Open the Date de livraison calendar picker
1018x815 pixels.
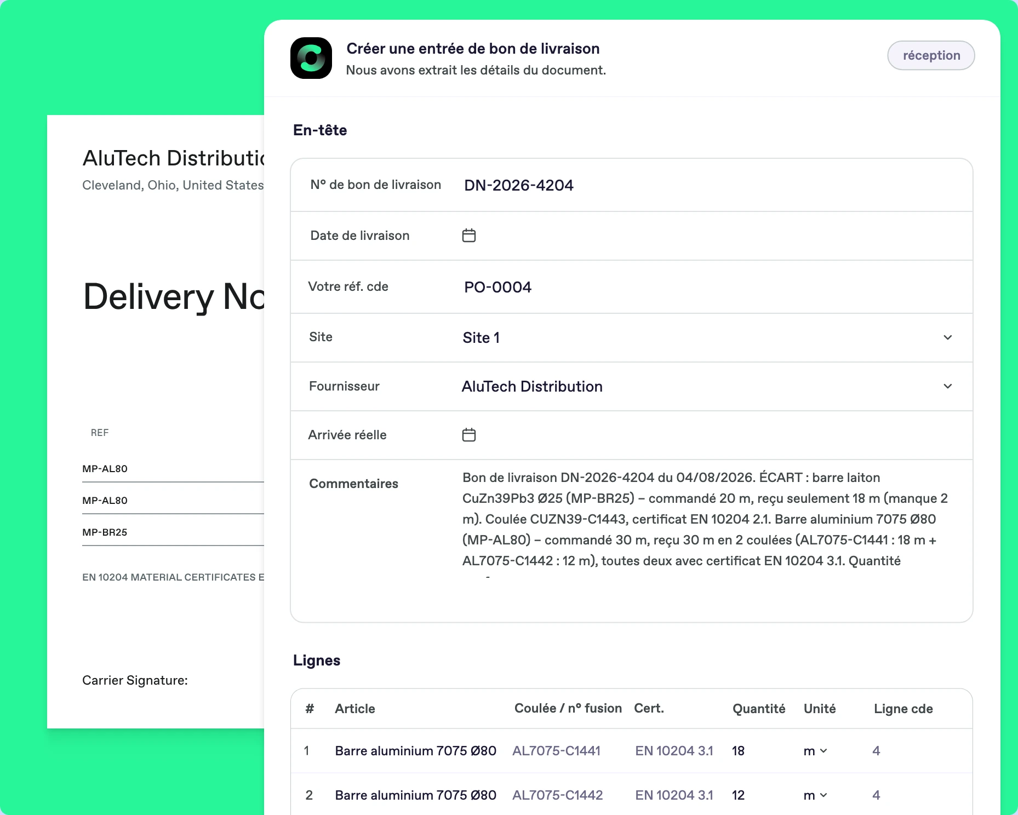[x=469, y=236]
